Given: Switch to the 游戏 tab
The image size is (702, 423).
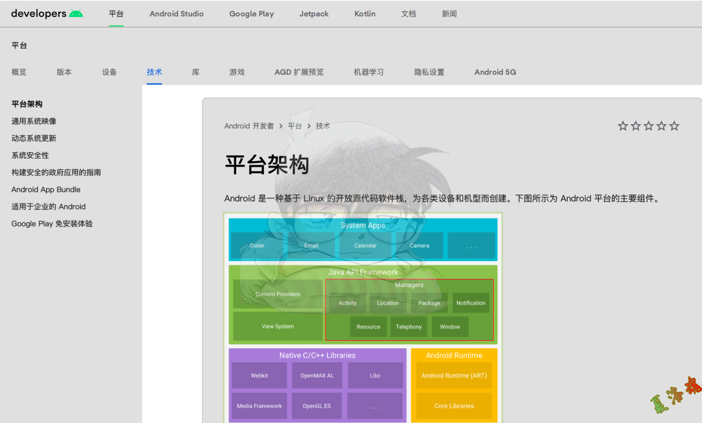Looking at the screenshot, I should click(x=237, y=72).
